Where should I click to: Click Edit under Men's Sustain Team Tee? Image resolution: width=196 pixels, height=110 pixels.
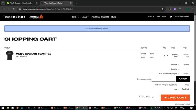coord(17,57)
